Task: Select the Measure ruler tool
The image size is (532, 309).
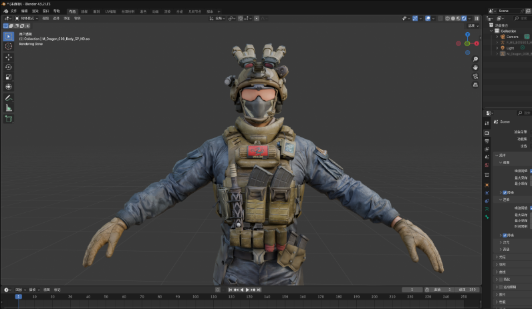Action: tap(9, 107)
